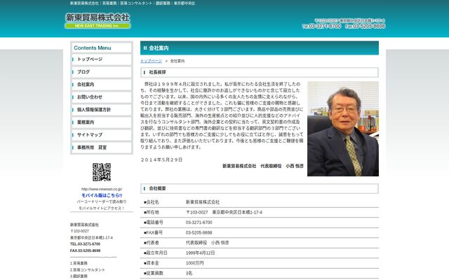Click the ■所在地 table label

click(x=152, y=212)
